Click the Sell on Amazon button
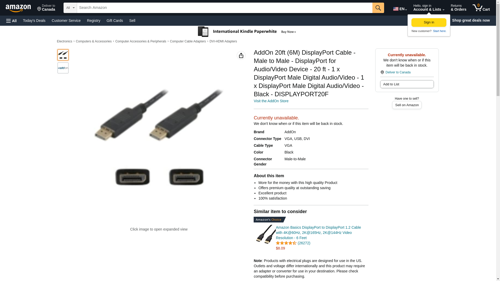Image resolution: width=500 pixels, height=281 pixels. coord(407,105)
